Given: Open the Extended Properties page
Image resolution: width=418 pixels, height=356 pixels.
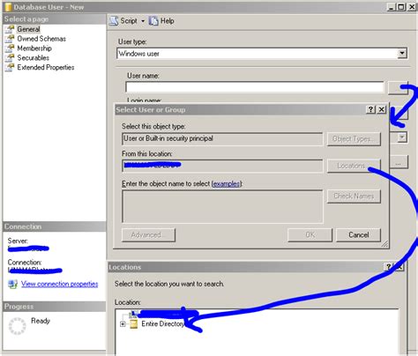Looking at the screenshot, I should pos(46,67).
